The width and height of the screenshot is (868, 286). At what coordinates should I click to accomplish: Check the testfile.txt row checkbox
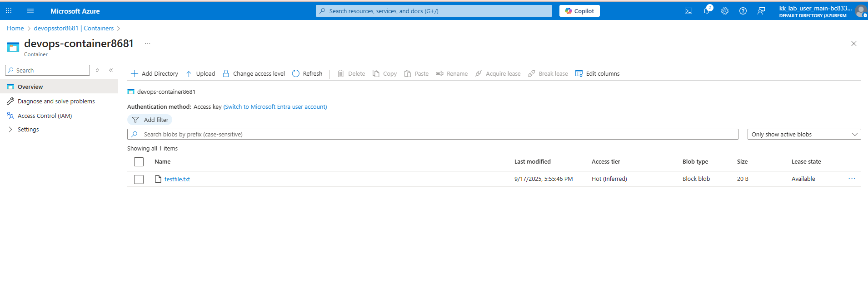coord(139,179)
